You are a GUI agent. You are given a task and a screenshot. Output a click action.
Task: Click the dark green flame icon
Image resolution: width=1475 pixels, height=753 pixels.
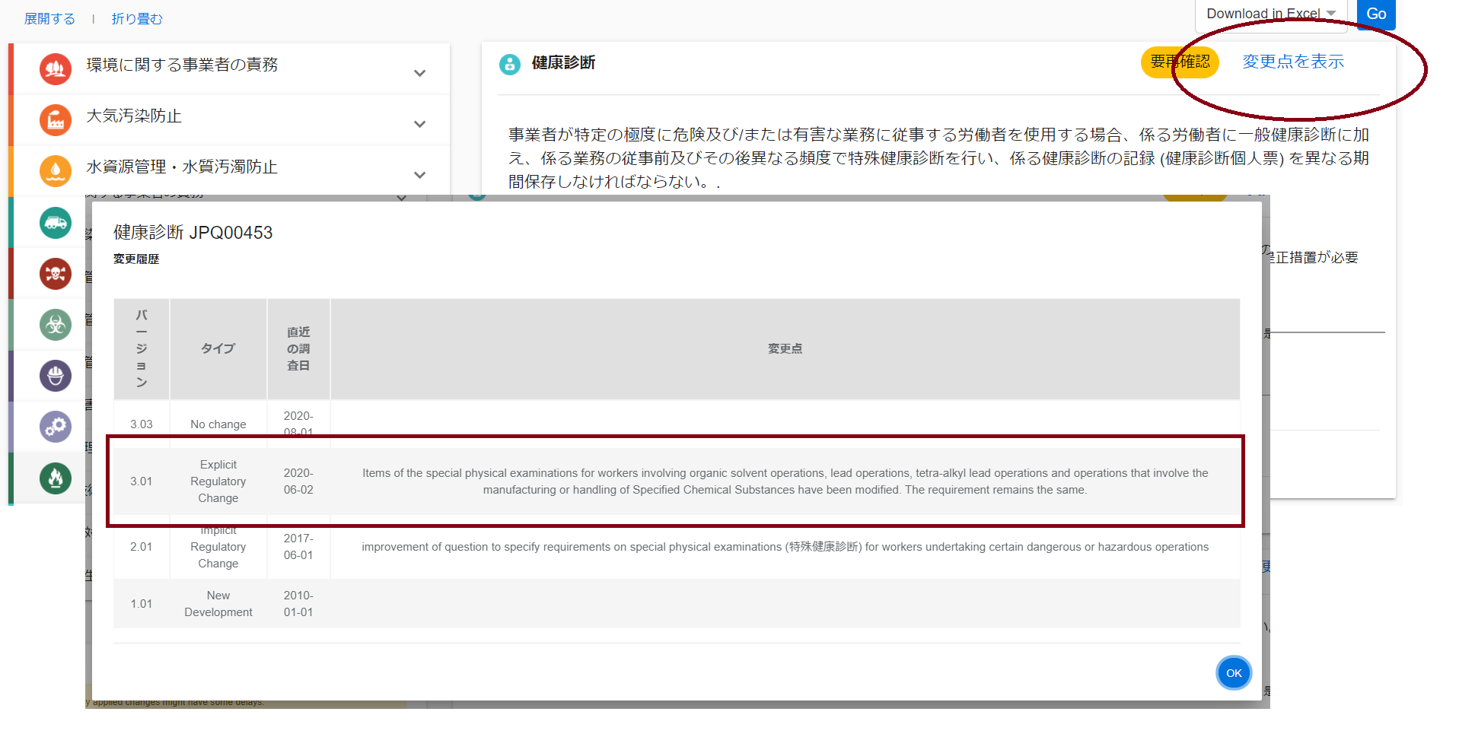pos(56,478)
